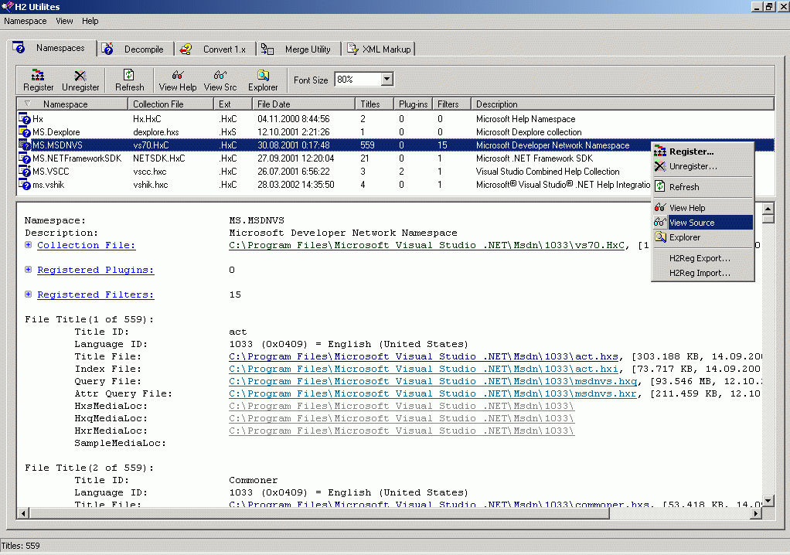790x555 pixels.
Task: Sort by the File Date column header
Action: [x=303, y=104]
